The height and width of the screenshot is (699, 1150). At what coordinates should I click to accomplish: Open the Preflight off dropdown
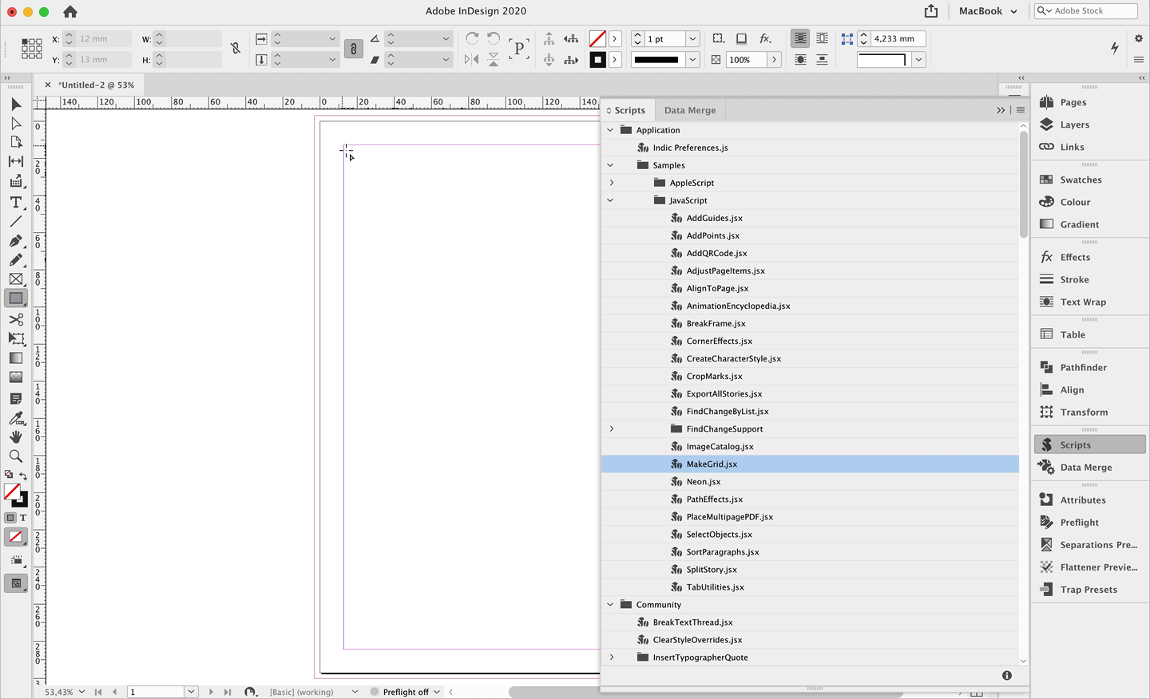click(x=437, y=692)
